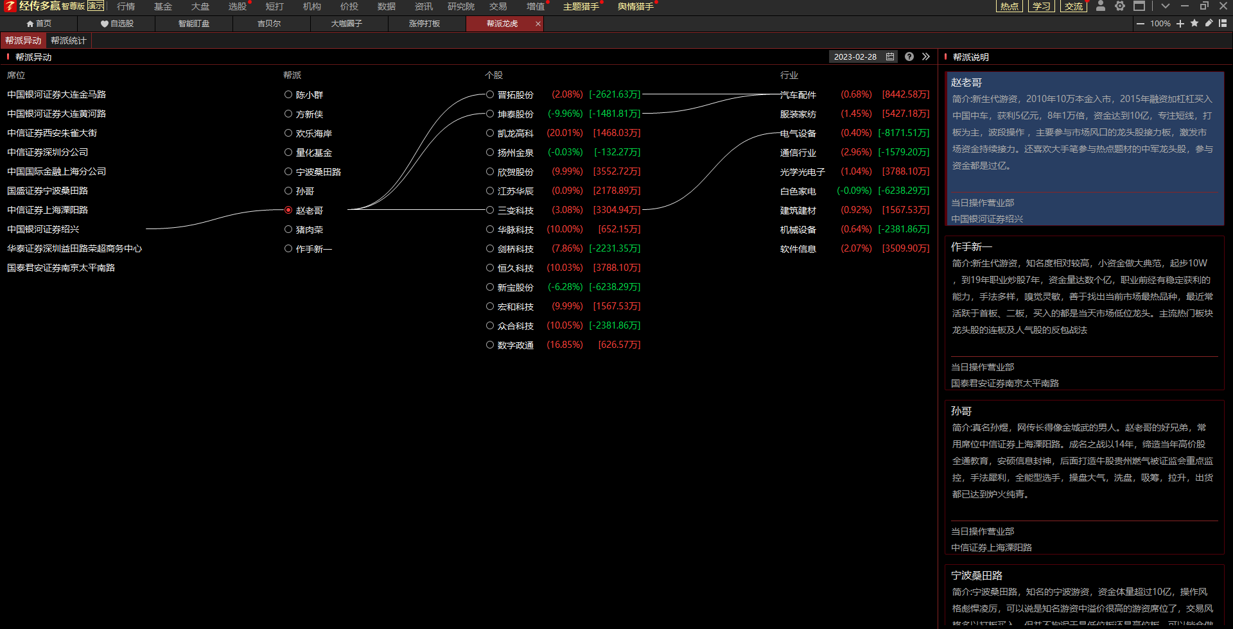Viewport: 1233px width, 629px height.
Task: Close the 帮派龙虎 tab
Action: click(538, 24)
